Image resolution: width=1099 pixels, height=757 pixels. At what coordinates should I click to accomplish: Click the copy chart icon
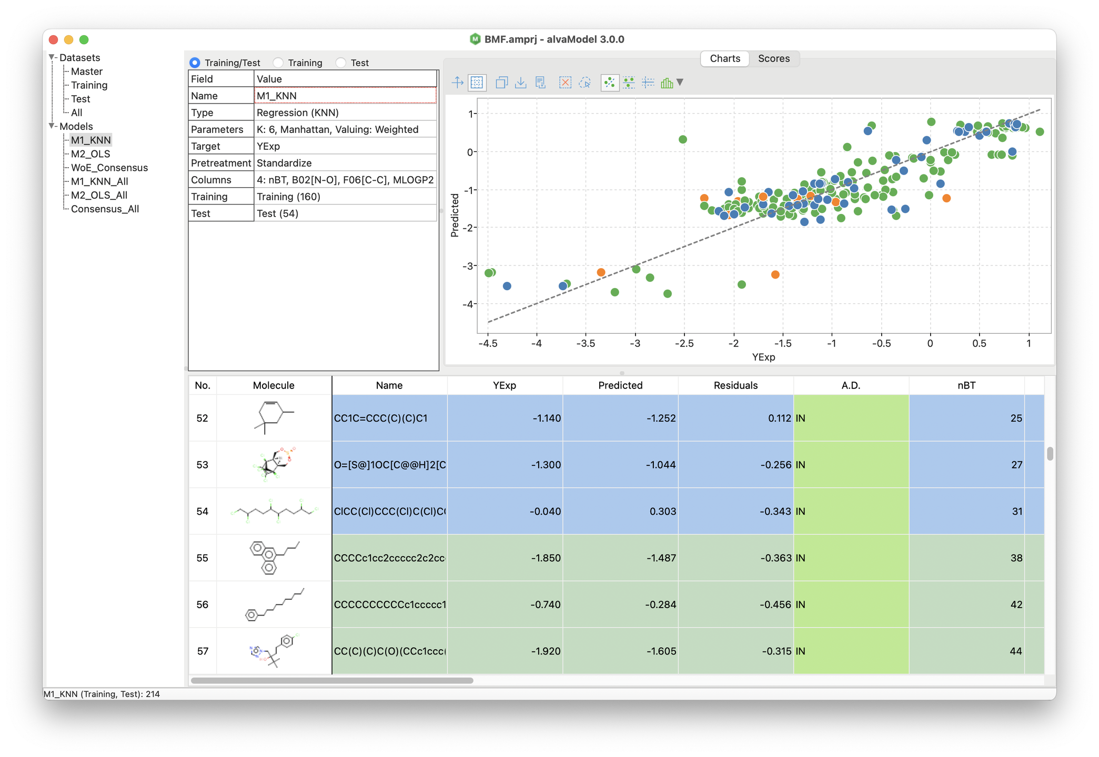pos(501,83)
